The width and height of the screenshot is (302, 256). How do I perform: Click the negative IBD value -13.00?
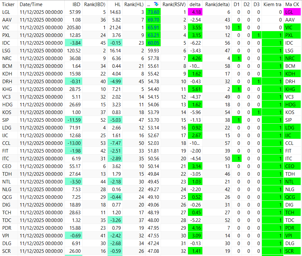(x=74, y=143)
